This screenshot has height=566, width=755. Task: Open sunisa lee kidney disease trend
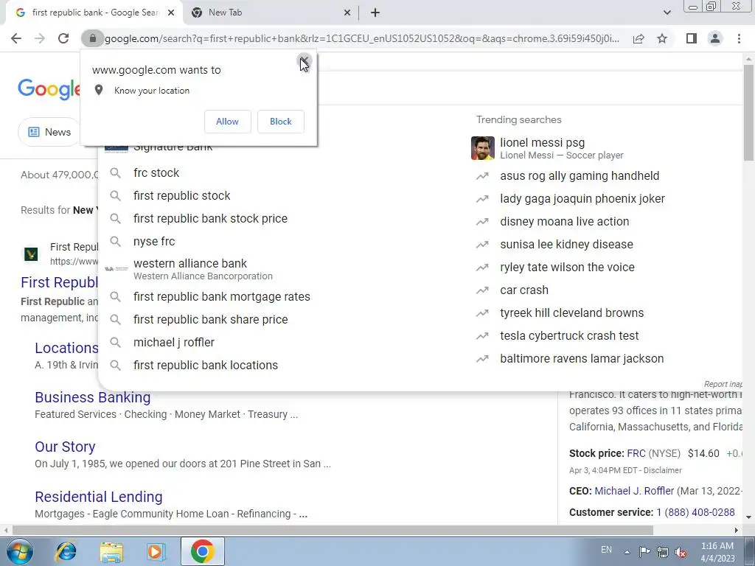(566, 245)
